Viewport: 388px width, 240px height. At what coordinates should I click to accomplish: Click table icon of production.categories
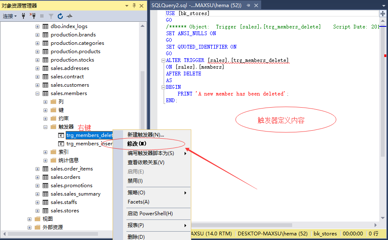[x=46, y=43]
